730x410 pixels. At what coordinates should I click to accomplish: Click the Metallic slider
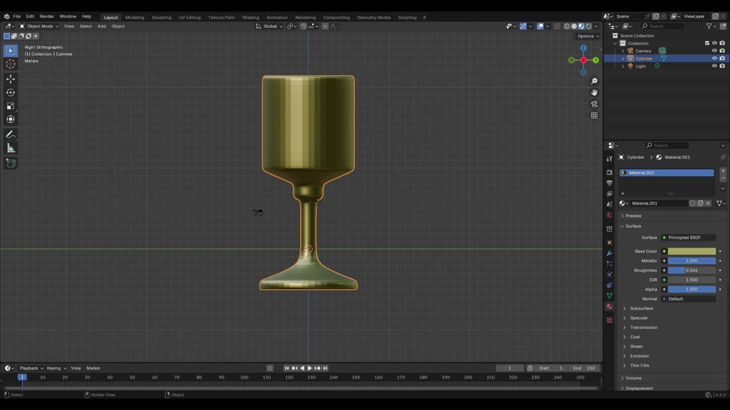pos(692,261)
